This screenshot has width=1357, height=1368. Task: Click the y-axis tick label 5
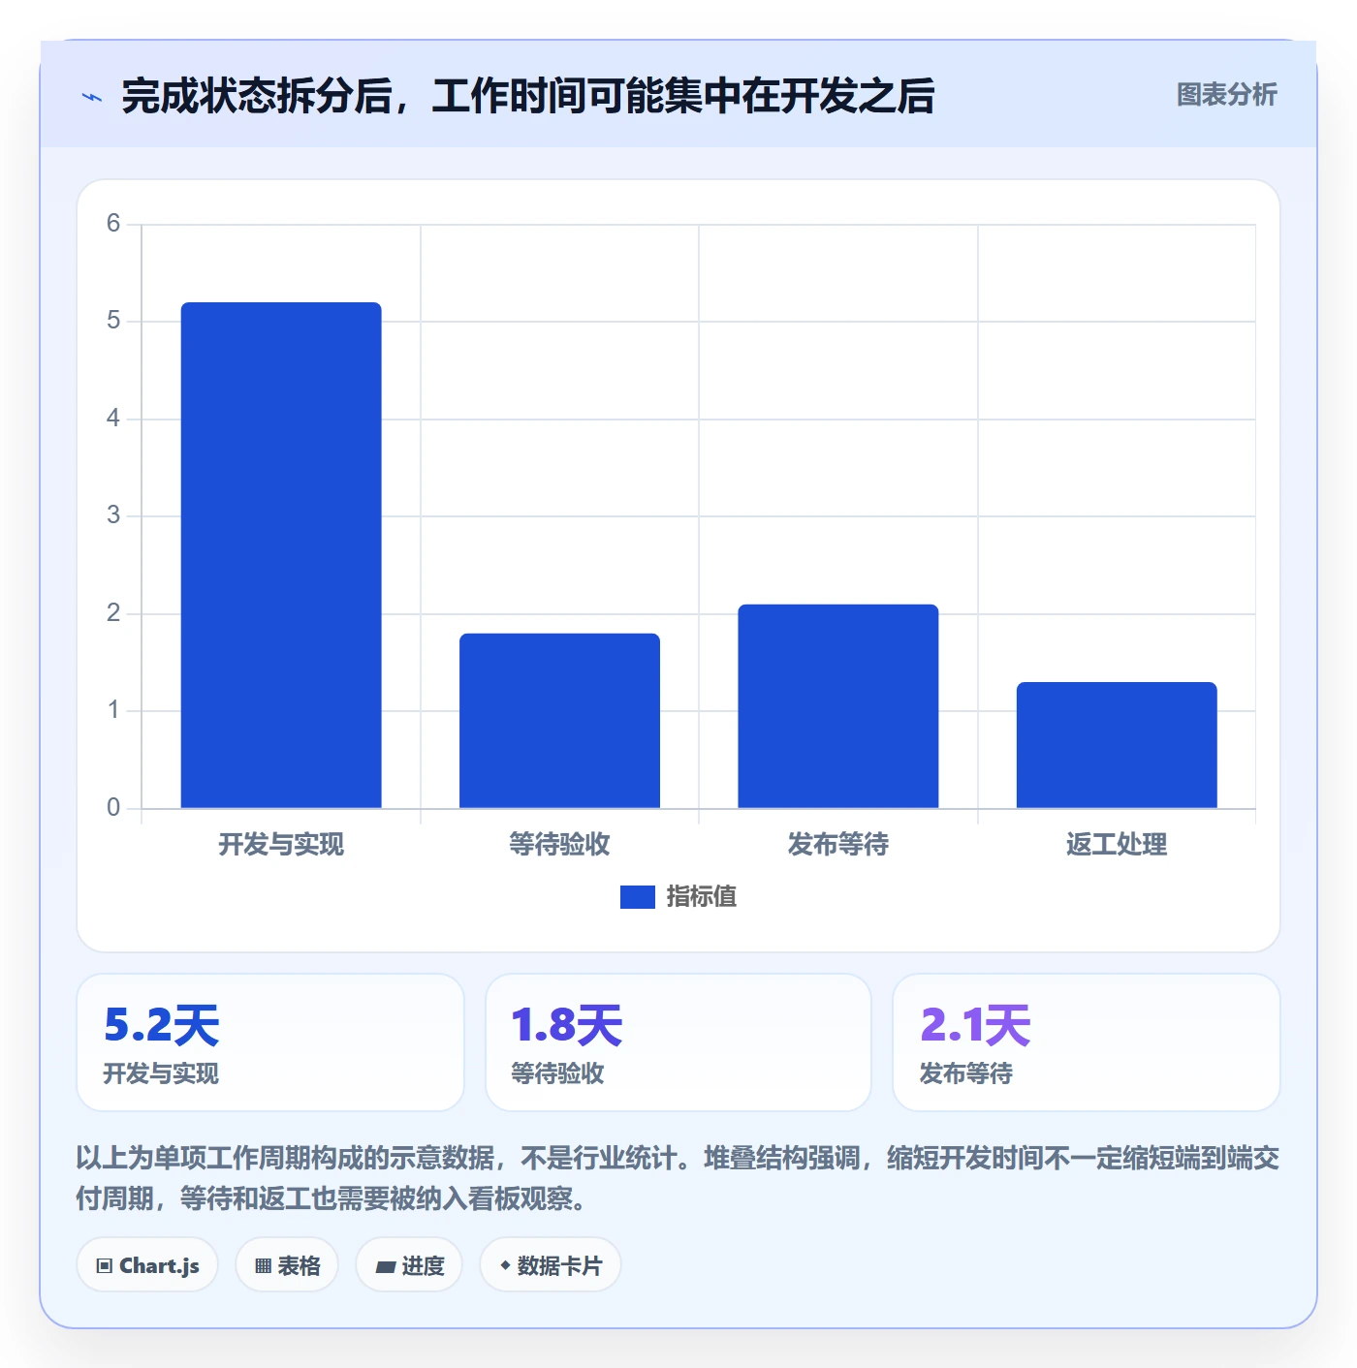[x=113, y=321]
